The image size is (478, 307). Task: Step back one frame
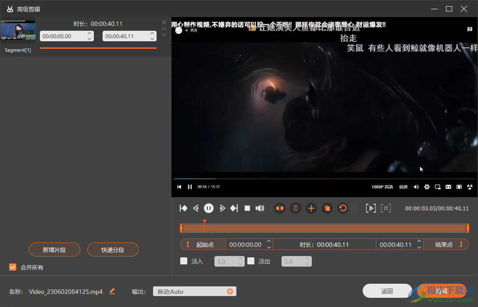coord(196,208)
